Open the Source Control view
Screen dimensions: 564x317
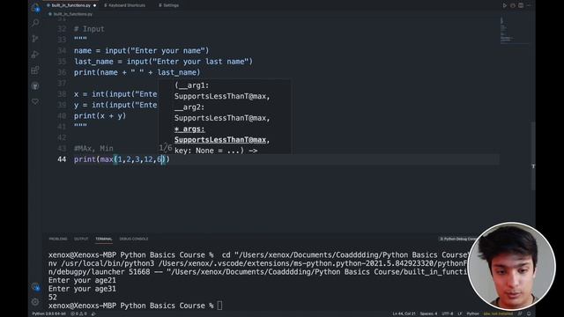(35, 39)
